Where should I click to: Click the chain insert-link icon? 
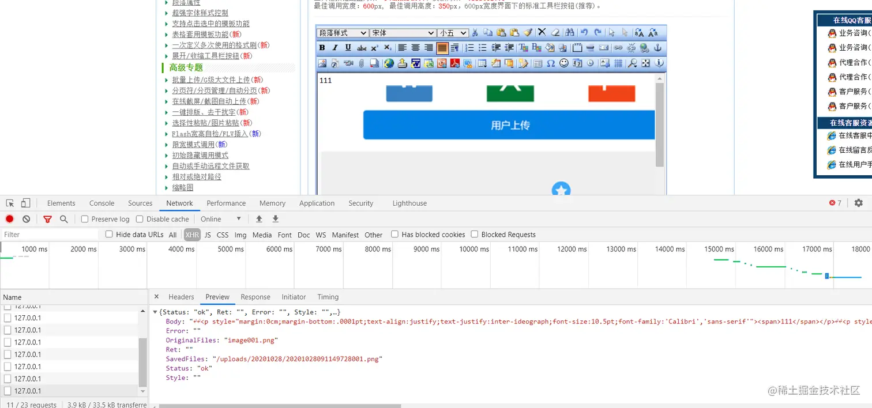[618, 48]
